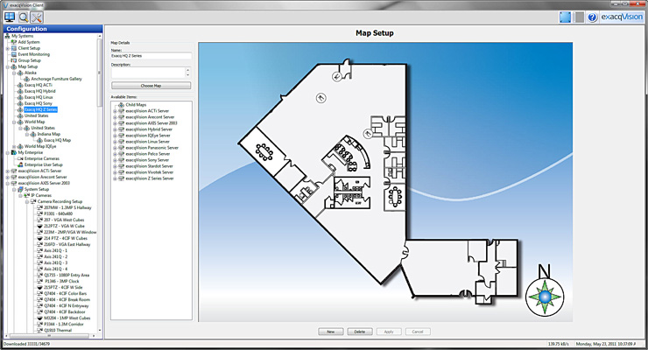Open Group Setup in tree
648x350 pixels.
point(30,60)
